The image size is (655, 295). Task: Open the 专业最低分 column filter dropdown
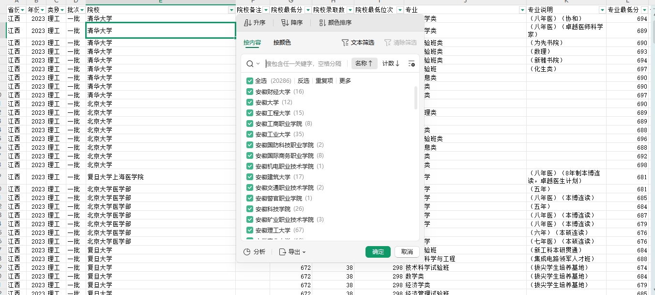click(644, 10)
